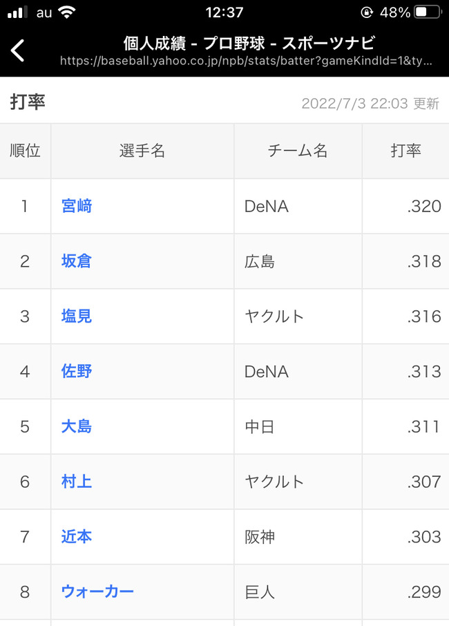Open player 佐野 profile link
This screenshot has width=449, height=626.
pos(77,371)
